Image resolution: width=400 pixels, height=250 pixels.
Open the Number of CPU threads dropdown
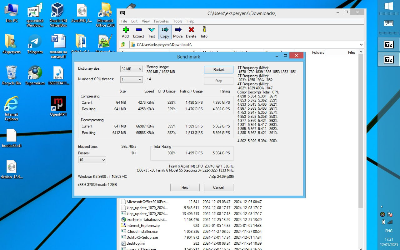[131, 79]
